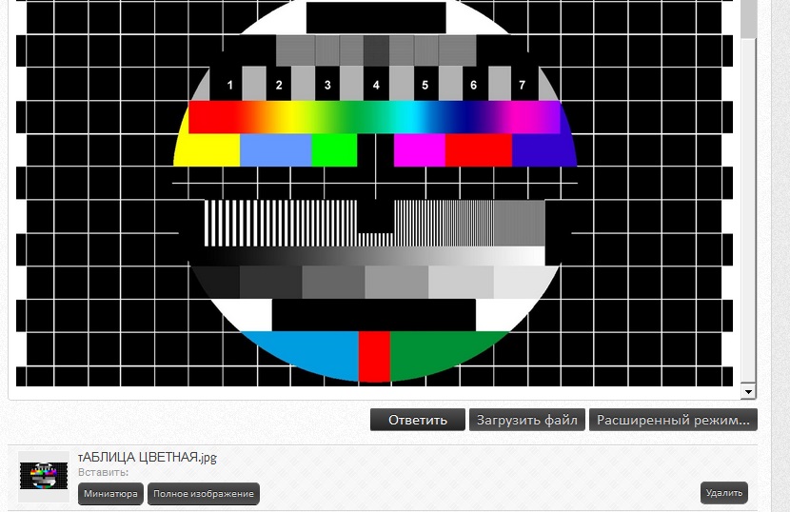Click number 4 in the test pattern
The image size is (790, 512).
pyautogui.click(x=376, y=86)
